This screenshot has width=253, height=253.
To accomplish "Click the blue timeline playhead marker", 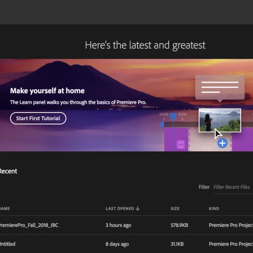I will 173,116.
